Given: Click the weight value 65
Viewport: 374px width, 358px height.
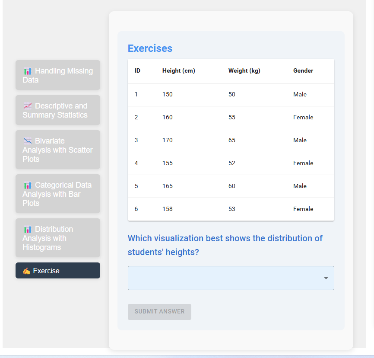Looking at the screenshot, I should tap(232, 140).
